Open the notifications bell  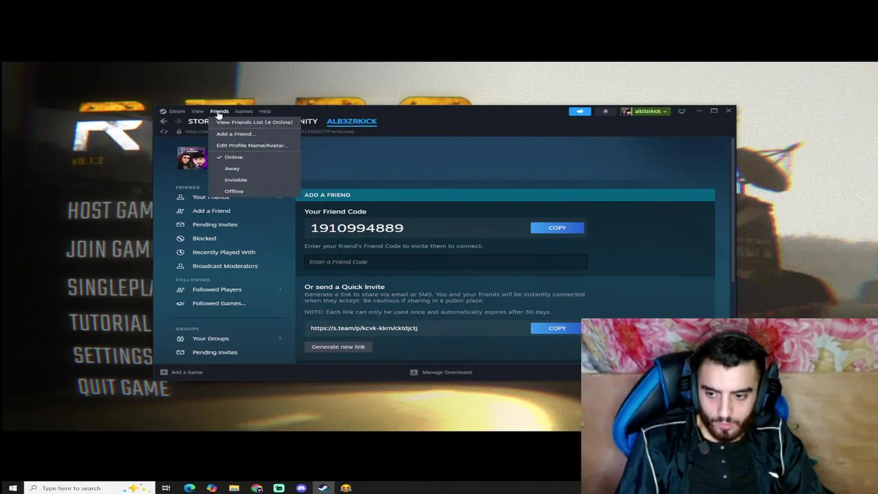click(x=605, y=111)
